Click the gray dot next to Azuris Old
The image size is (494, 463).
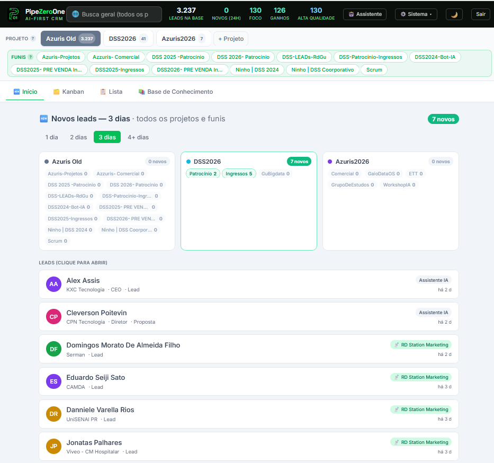pos(47,162)
